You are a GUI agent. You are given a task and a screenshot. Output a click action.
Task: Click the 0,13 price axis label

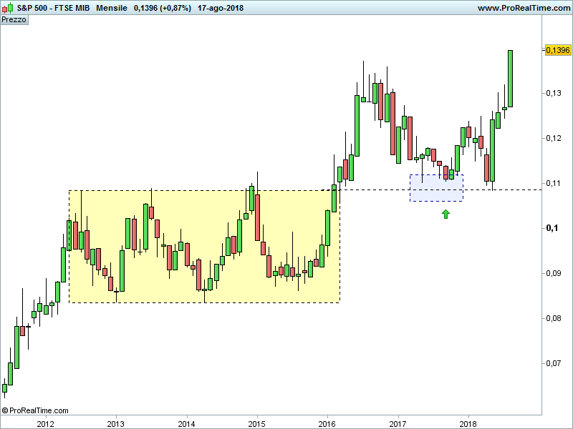pyautogui.click(x=554, y=94)
